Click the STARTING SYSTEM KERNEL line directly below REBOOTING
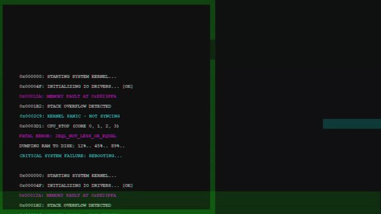381x214 pixels. click(x=68, y=175)
